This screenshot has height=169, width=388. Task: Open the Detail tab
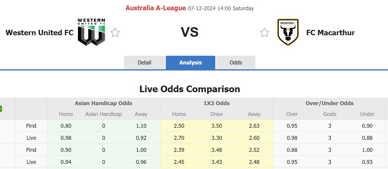tap(144, 63)
